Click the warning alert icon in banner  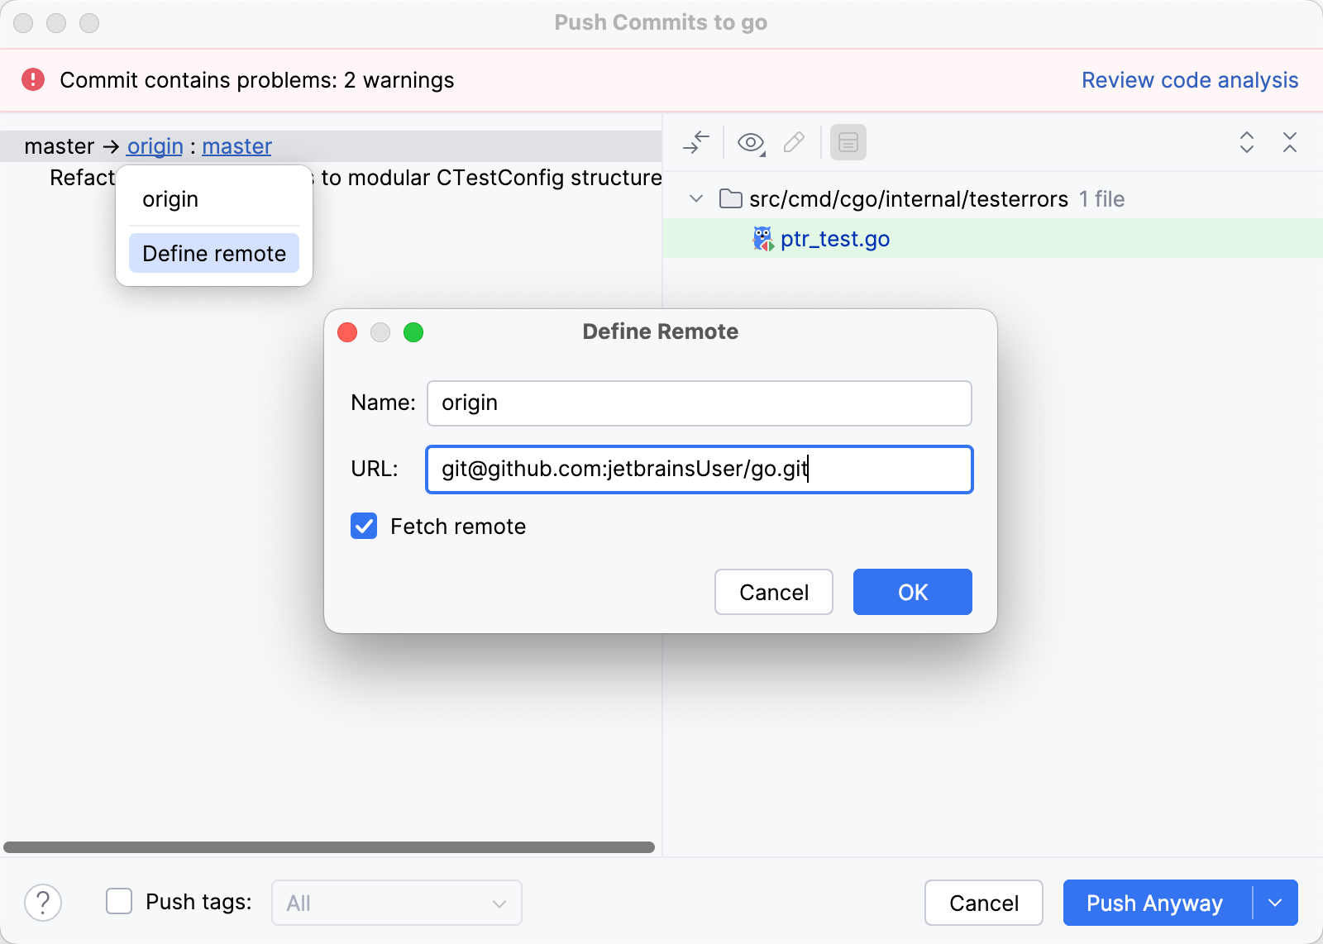(32, 79)
